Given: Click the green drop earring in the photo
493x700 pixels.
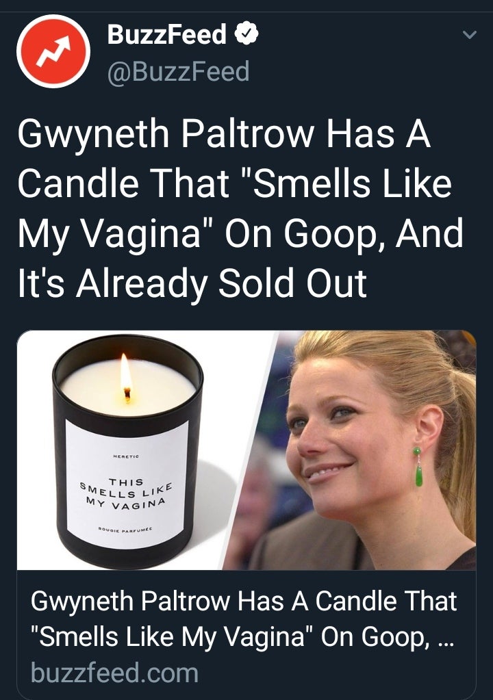Looking at the screenshot, I should click(418, 467).
